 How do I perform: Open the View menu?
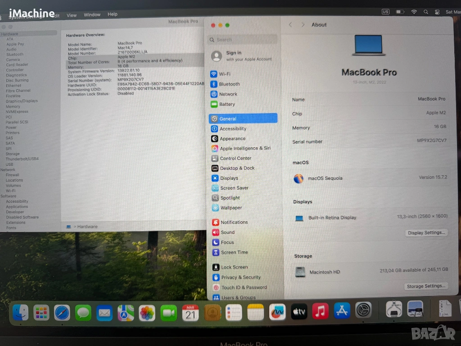click(x=72, y=15)
